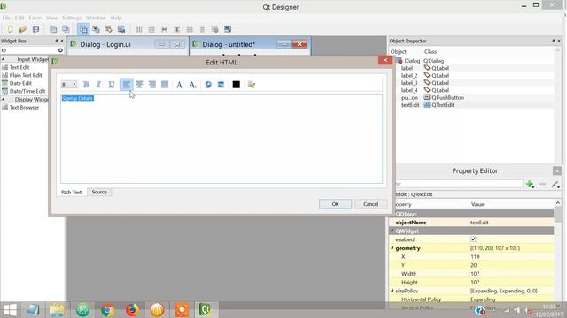Open the Form menu

point(35,18)
